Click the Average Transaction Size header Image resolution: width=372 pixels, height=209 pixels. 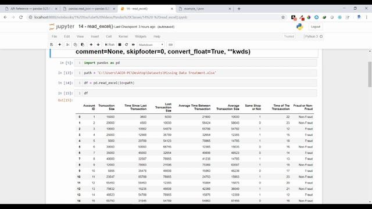point(228,107)
